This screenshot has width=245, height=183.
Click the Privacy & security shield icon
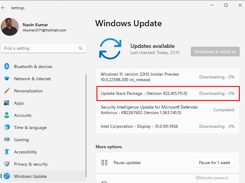[x=7, y=164]
